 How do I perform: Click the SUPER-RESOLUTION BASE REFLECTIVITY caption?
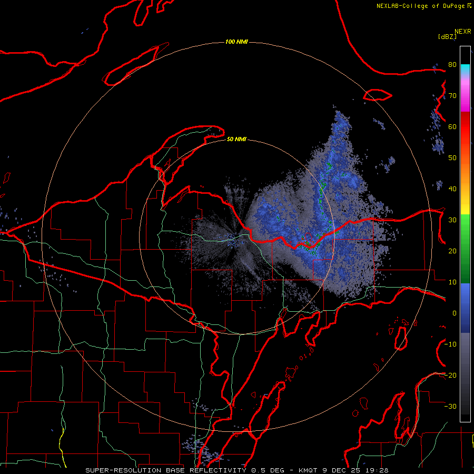[x=166, y=470]
